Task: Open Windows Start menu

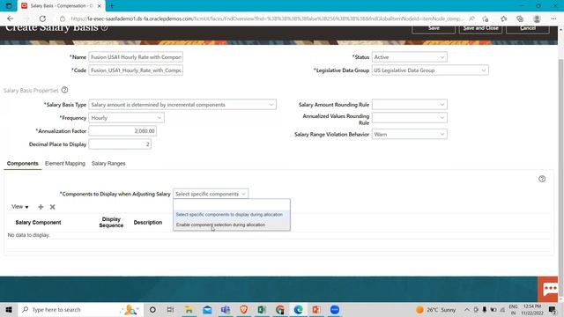Action: pyautogui.click(x=9, y=309)
